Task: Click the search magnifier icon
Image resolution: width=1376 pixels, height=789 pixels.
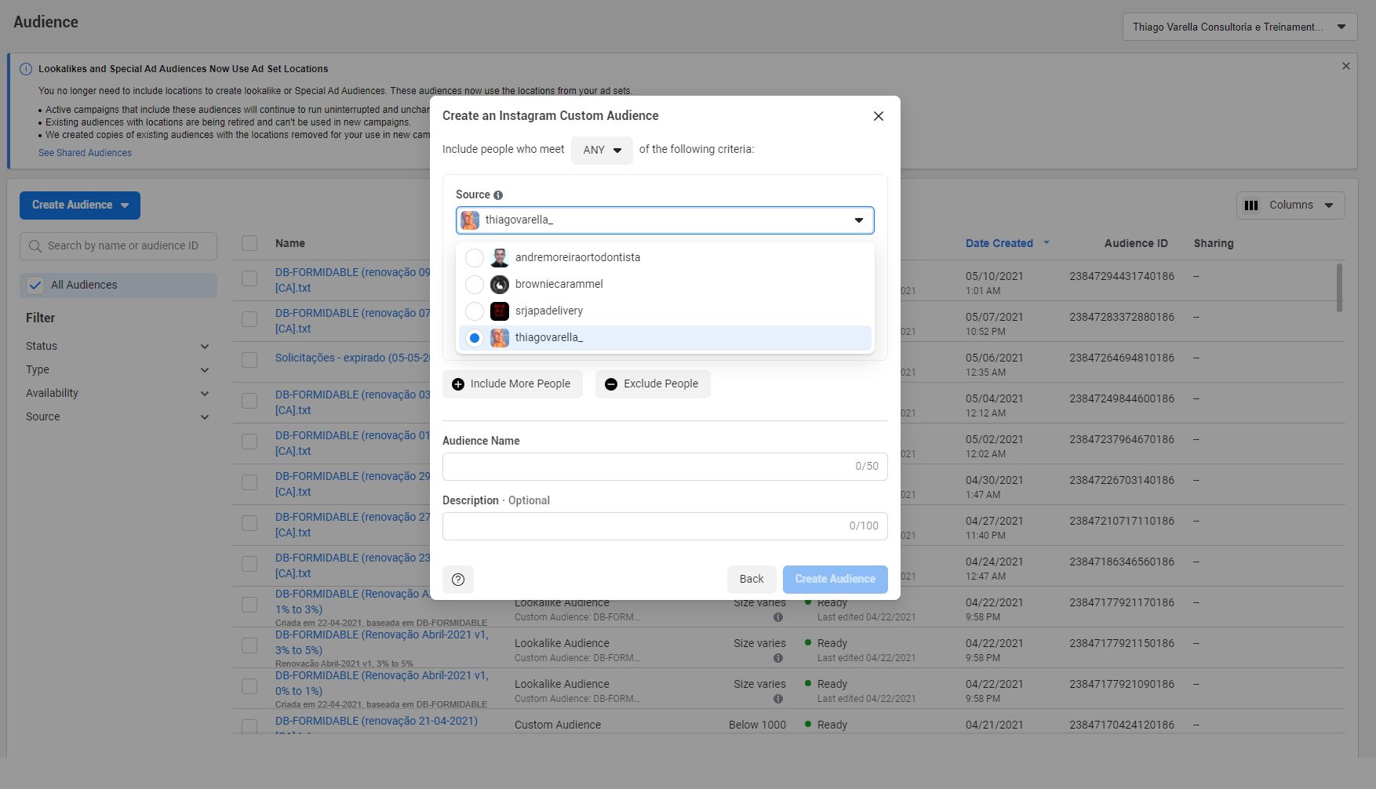Action: pos(35,246)
